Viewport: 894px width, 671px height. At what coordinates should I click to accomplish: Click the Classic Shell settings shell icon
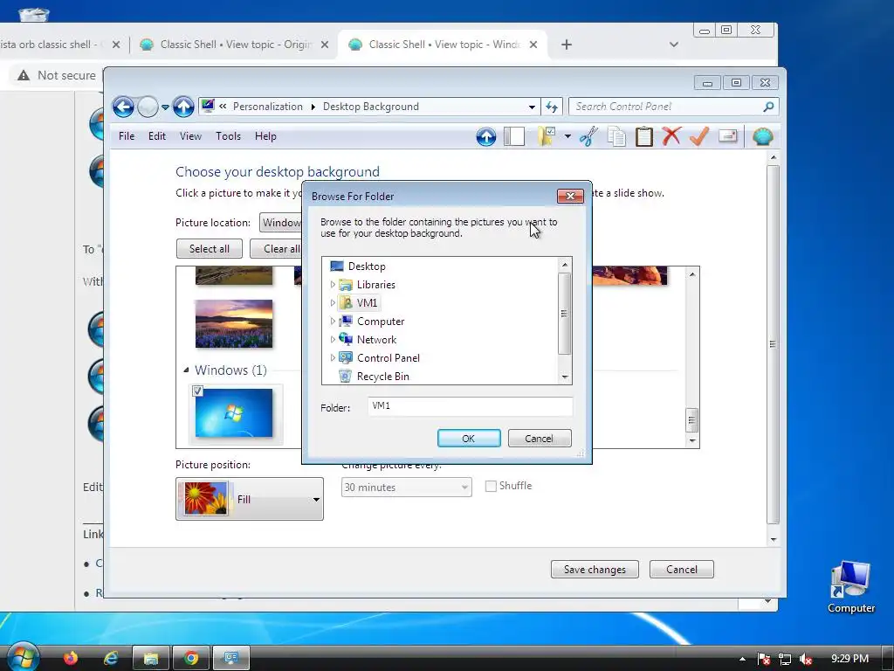pos(762,136)
